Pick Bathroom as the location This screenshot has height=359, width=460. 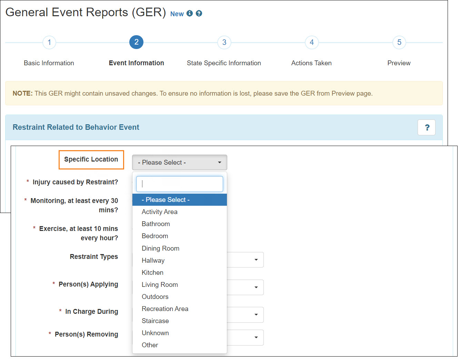point(180,224)
